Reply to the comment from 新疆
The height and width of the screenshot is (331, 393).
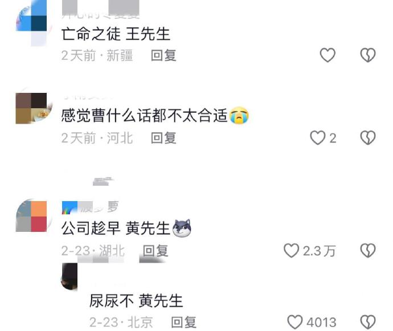[163, 55]
